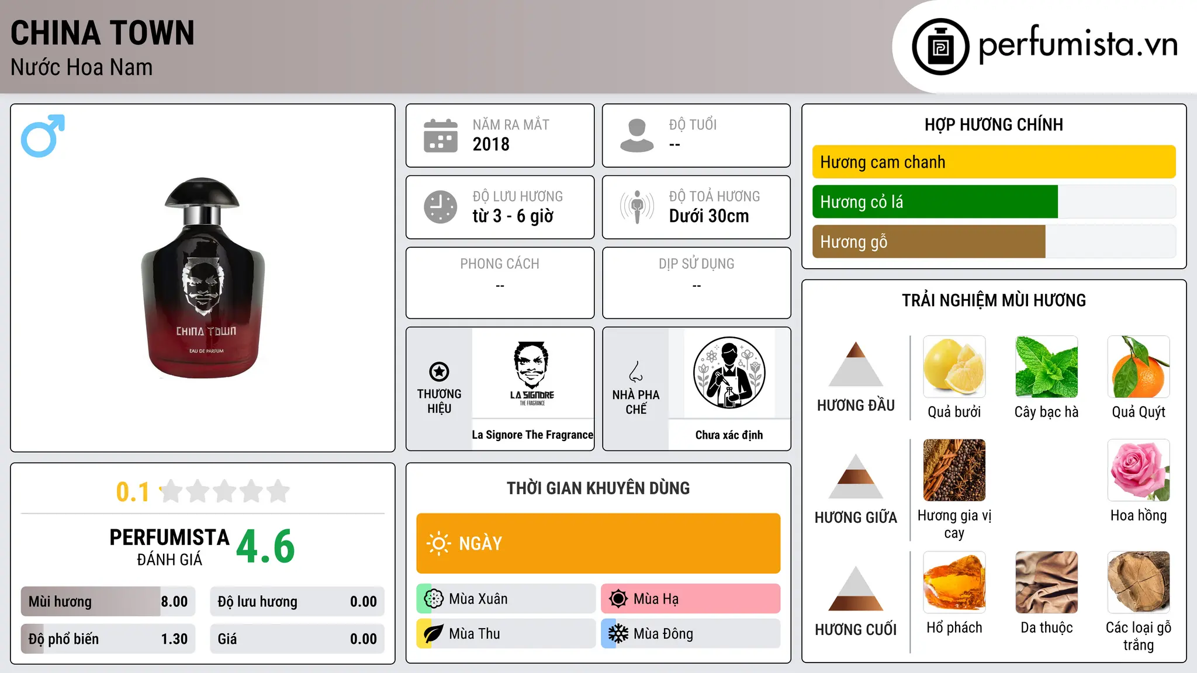This screenshot has width=1197, height=673.
Task: Click the Trải nghiệm mùi hương heading
Action: pos(994,300)
